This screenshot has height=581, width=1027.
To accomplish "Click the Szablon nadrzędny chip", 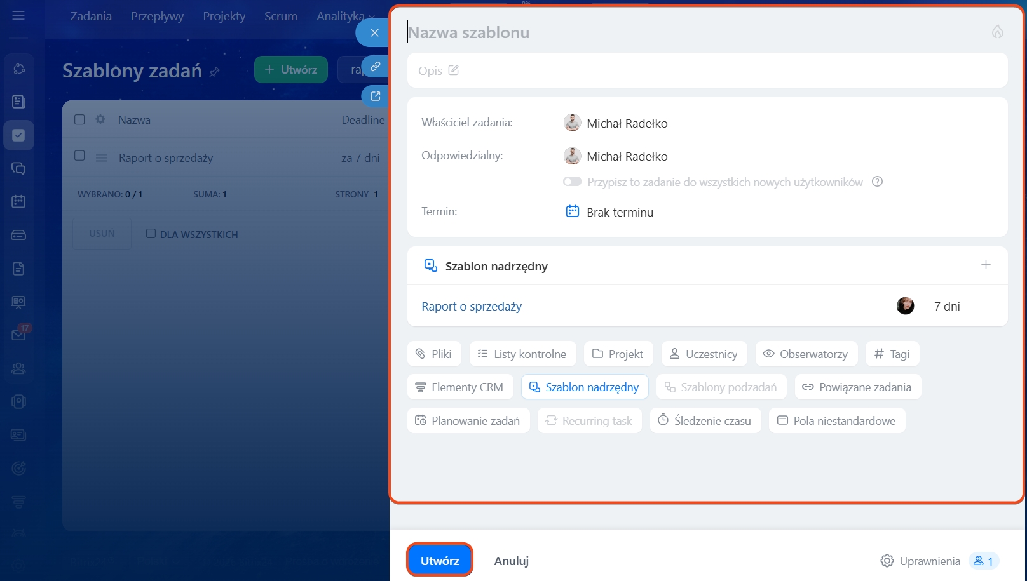I will 585,387.
